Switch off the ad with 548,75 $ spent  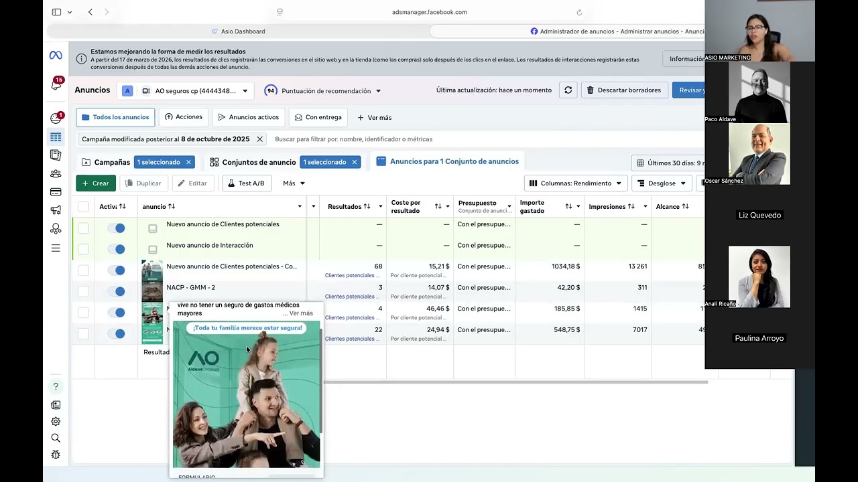click(116, 333)
